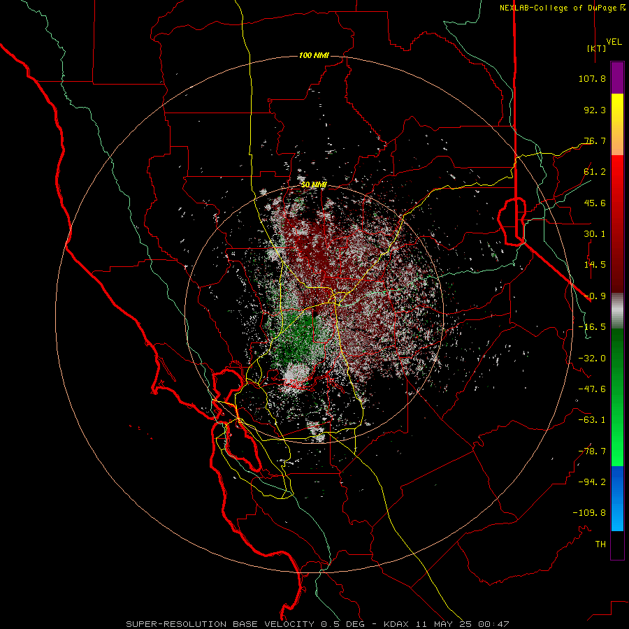Screen dimensions: 629x629
Task: Click the -94.2 velocity legend value
Action: pos(592,482)
